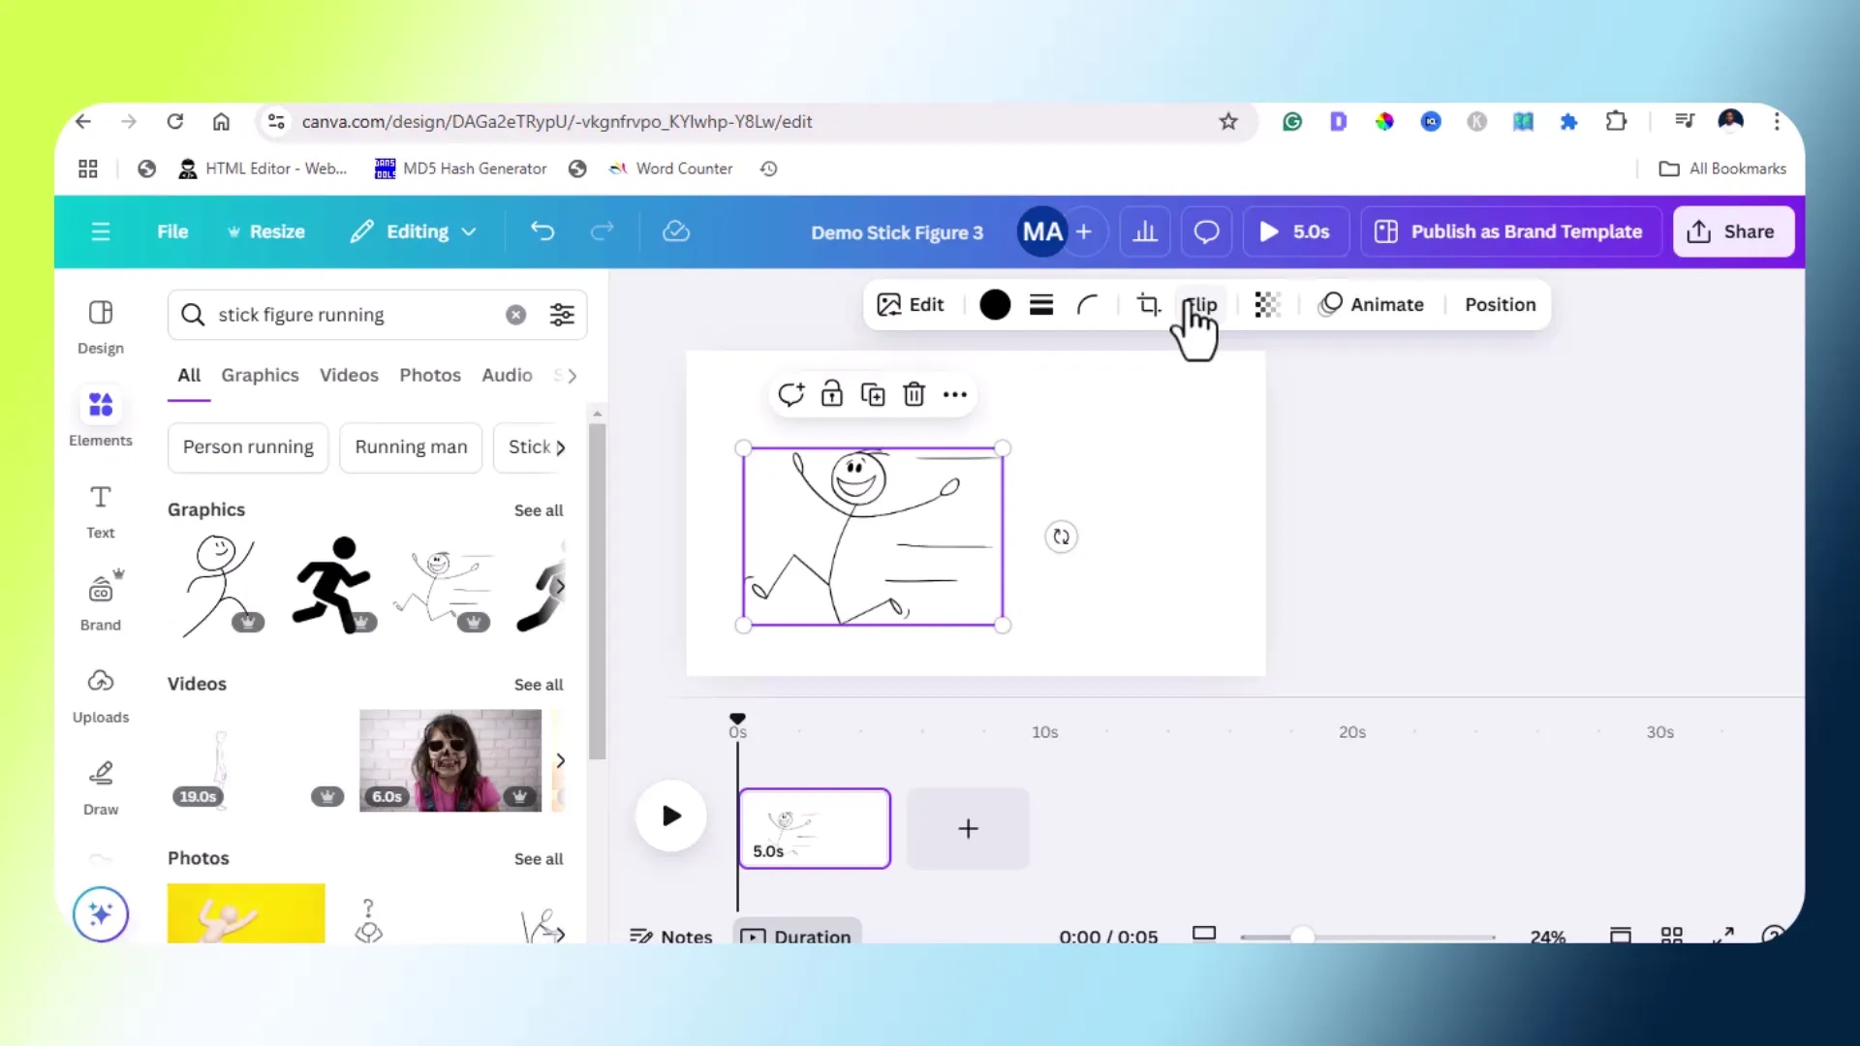
Task: Expand more category tabs arrow
Action: click(572, 376)
